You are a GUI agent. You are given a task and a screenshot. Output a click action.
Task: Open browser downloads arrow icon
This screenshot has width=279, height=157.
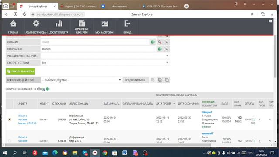click(272, 14)
